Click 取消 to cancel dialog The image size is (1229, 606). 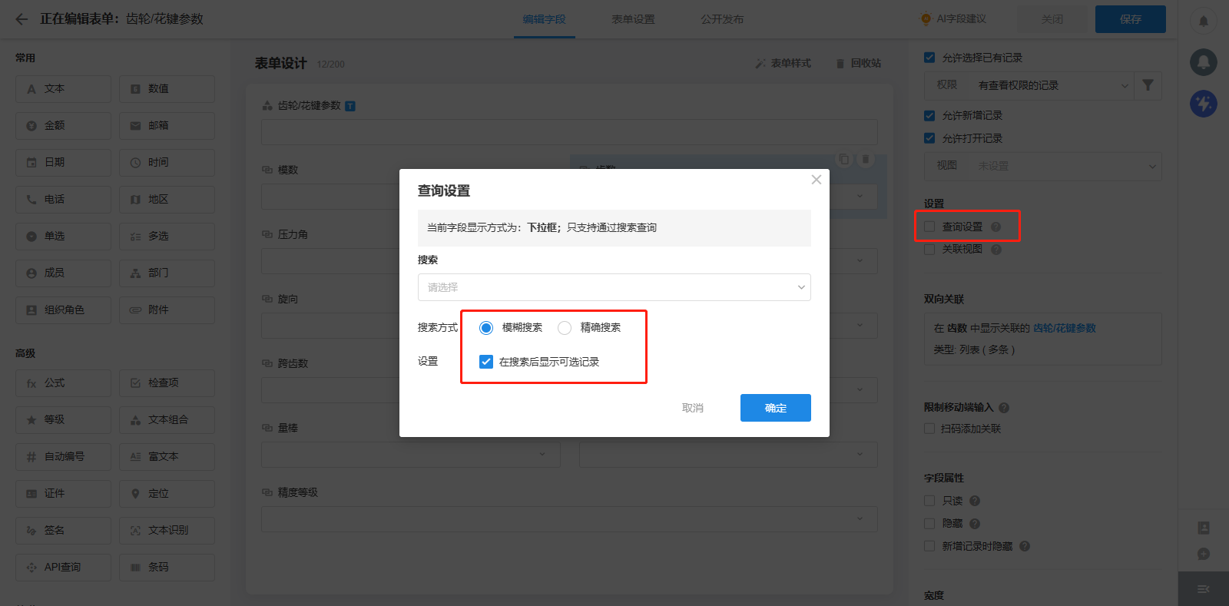692,408
